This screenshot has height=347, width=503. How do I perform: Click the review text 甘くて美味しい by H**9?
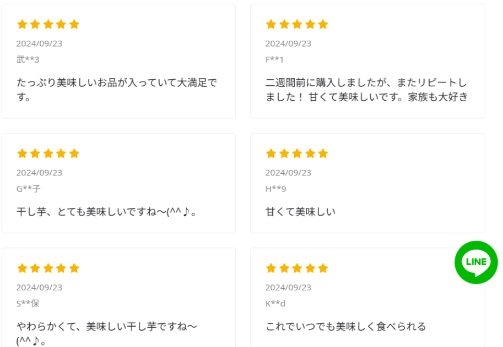[300, 212]
